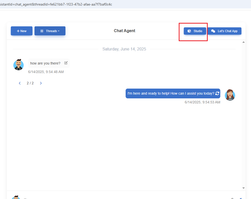Viewport: 251px width, 199px height.
Task: Click the 9:54:53 AM timestamp
Action: [x=202, y=102]
